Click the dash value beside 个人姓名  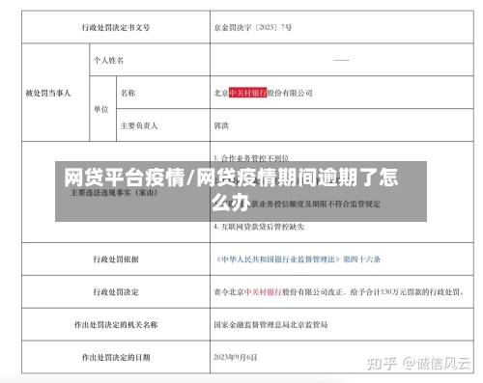tap(342, 60)
